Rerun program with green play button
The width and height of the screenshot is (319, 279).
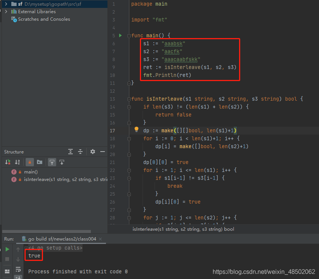coord(7,249)
